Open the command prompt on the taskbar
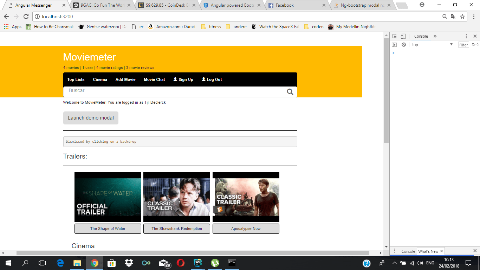Screen dimensions: 480x270 [x=232, y=263]
